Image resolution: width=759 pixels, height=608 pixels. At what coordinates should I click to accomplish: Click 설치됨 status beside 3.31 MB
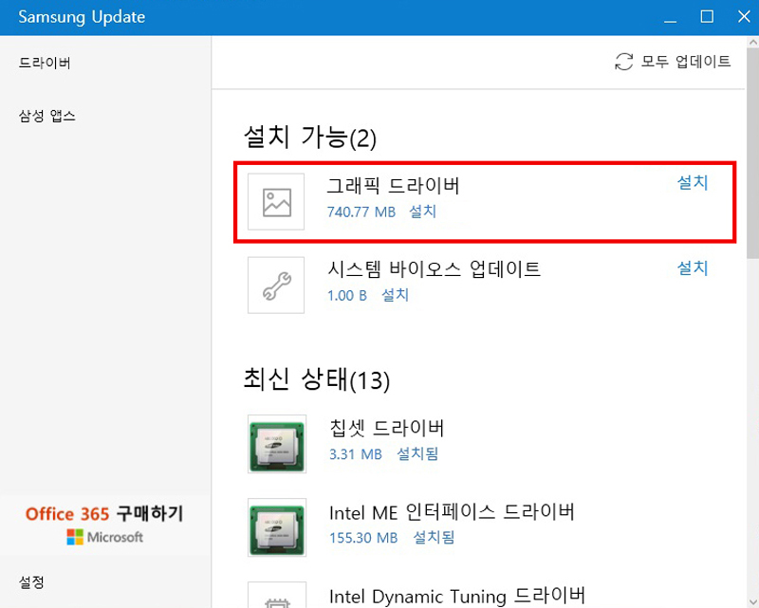417,454
